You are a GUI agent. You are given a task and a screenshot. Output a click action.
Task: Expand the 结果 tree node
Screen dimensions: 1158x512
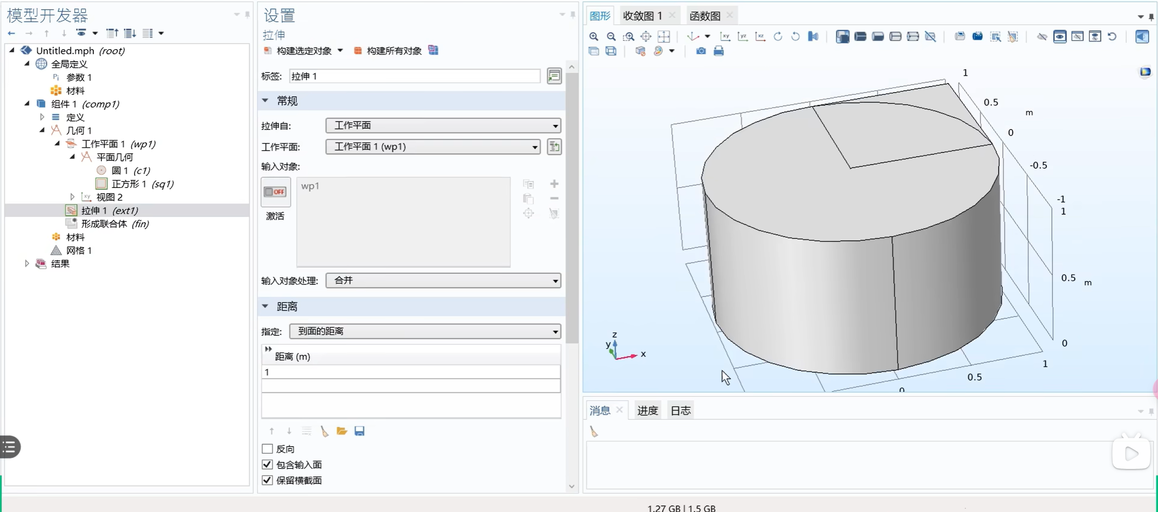(x=27, y=264)
